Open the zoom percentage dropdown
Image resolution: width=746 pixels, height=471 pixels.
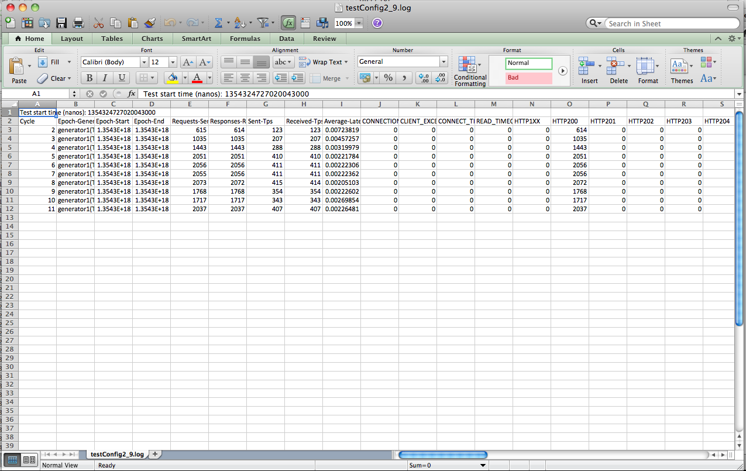[x=358, y=23]
